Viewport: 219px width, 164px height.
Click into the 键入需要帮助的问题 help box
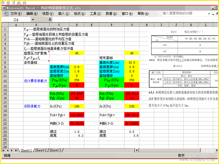point(185,13)
